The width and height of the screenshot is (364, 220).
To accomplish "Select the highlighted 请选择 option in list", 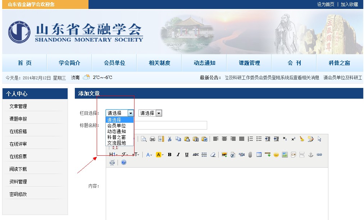I will (x=119, y=120).
